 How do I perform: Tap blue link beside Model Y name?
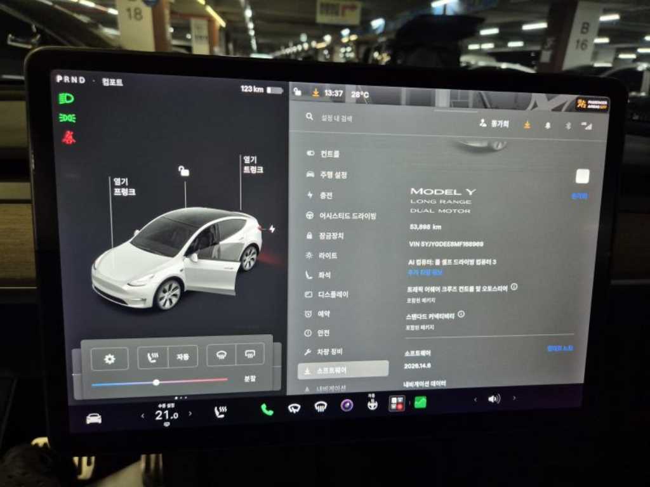(x=580, y=196)
